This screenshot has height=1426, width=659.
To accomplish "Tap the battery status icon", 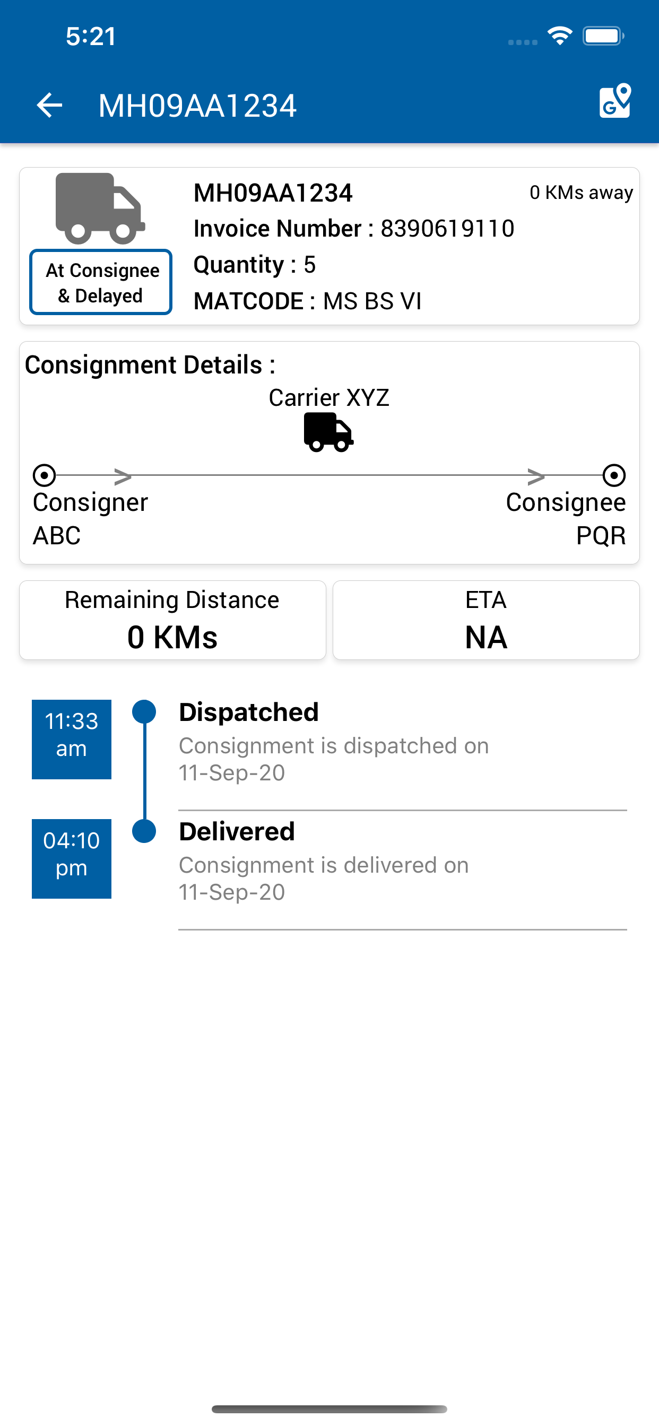I will 603,37.
